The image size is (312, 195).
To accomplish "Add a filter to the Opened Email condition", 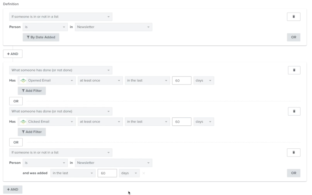I will pyautogui.click(x=32, y=91).
